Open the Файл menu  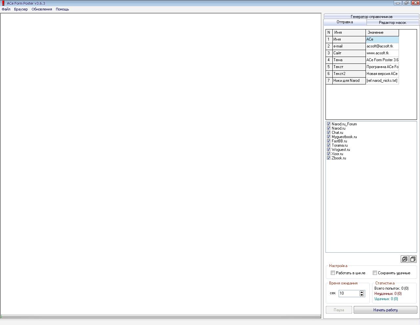(6, 9)
